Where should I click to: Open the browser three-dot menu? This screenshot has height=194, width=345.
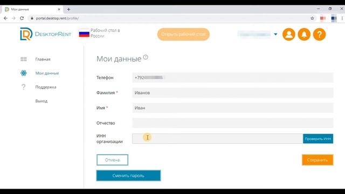342,18
